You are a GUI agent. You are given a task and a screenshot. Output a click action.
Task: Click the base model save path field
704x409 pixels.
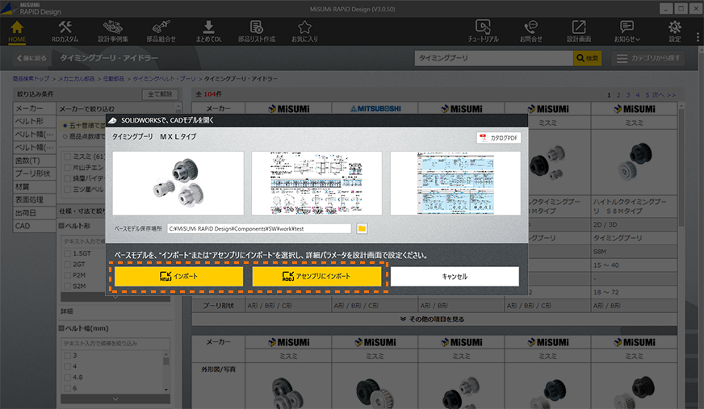tap(258, 228)
